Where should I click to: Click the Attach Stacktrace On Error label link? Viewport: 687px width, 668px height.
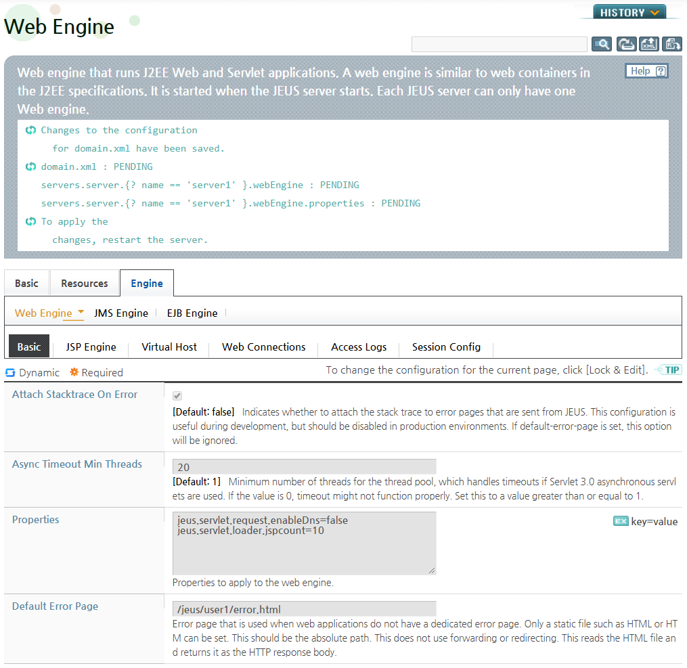(x=74, y=394)
